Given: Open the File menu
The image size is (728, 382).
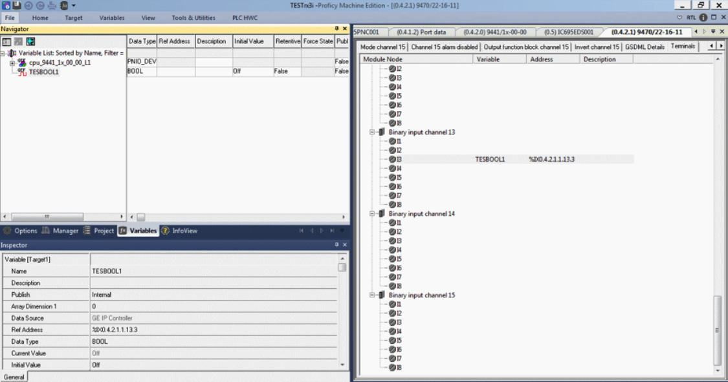Looking at the screenshot, I should tap(10, 17).
